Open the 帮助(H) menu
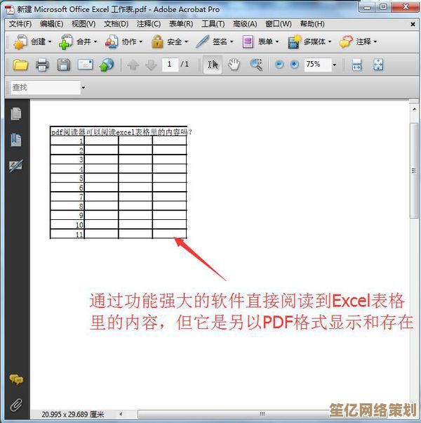The width and height of the screenshot is (421, 423). coord(312,24)
